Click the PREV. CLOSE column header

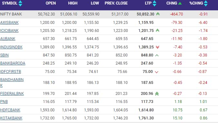point(116,3)
